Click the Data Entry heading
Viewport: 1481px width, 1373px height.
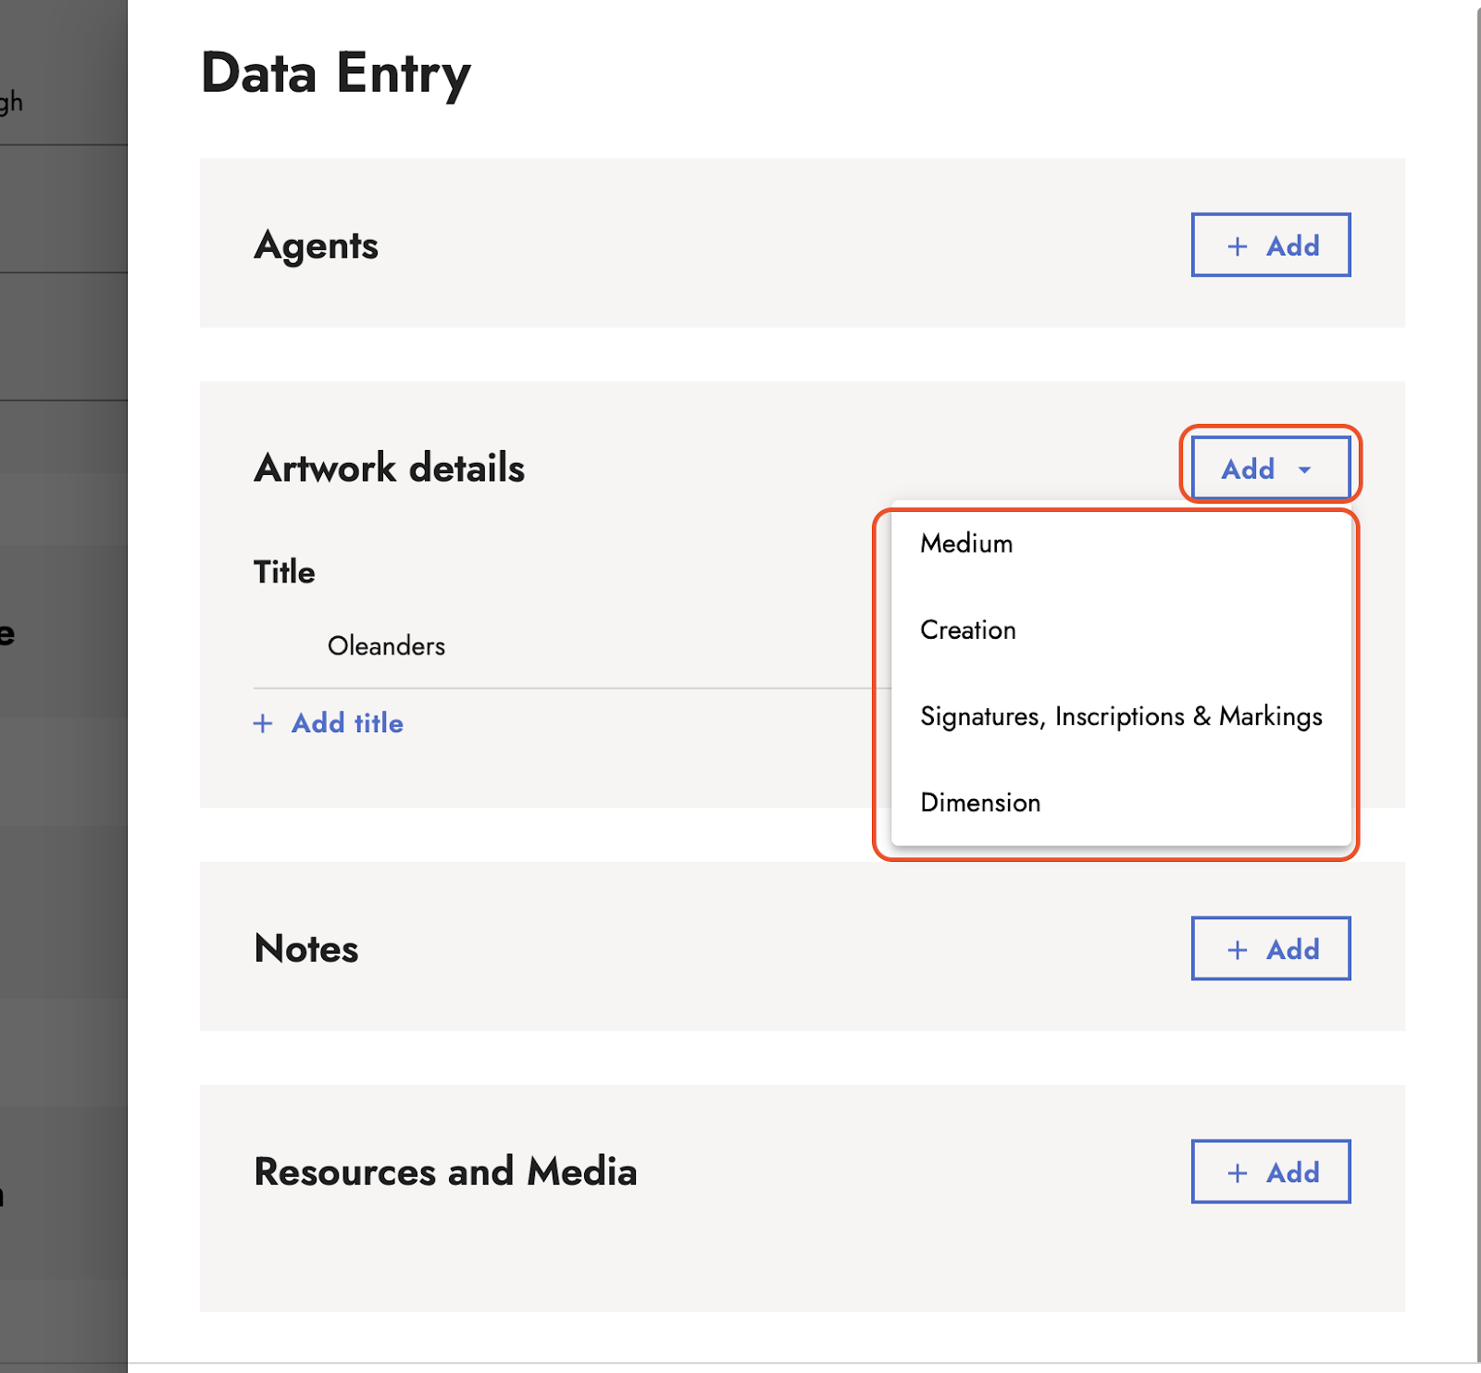pyautogui.click(x=336, y=74)
